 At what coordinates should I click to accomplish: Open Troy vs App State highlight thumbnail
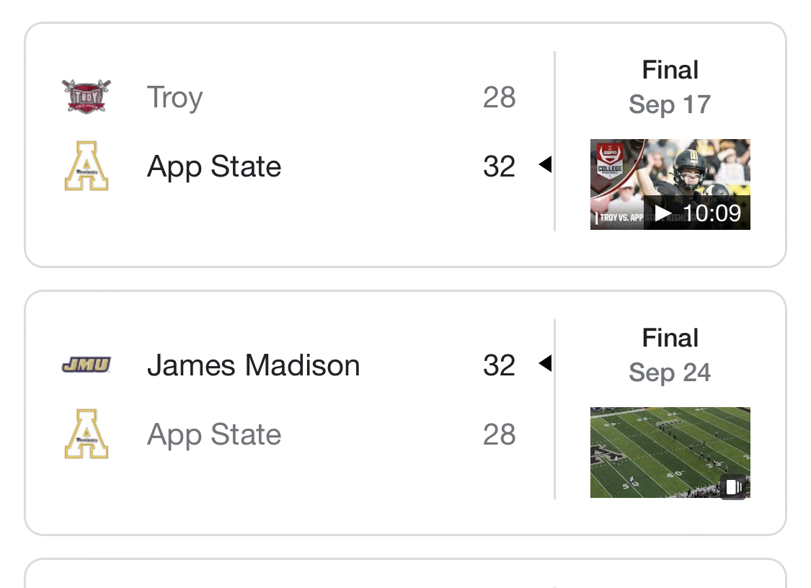pos(670,173)
